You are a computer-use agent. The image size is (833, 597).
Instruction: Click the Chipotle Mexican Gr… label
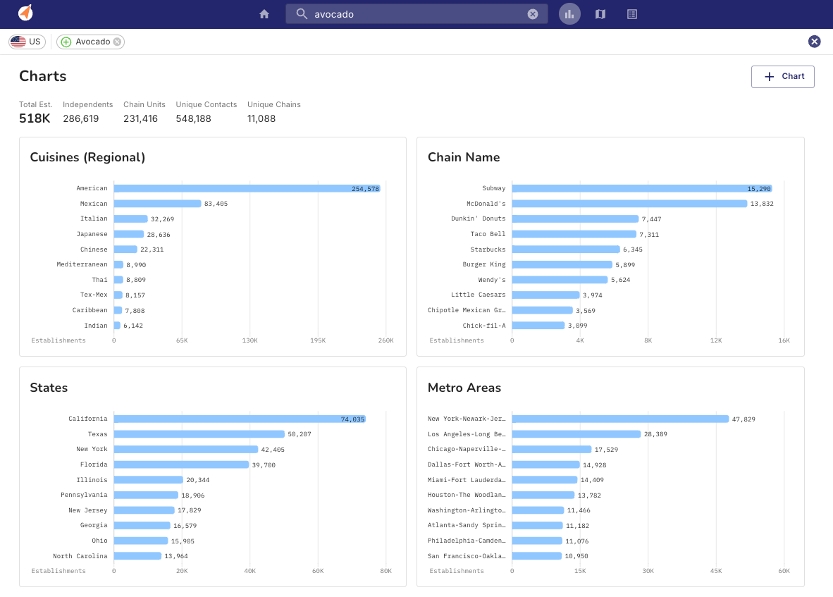(x=467, y=310)
